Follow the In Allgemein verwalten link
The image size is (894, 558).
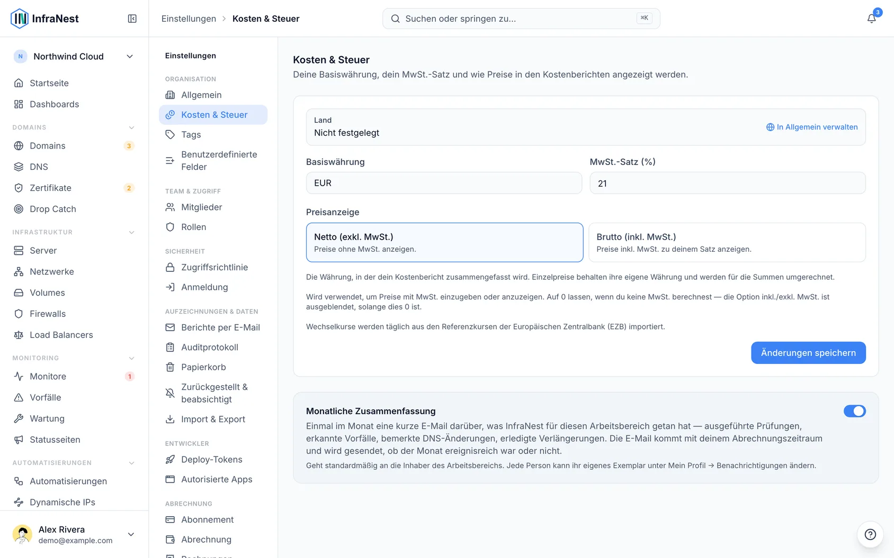(812, 127)
